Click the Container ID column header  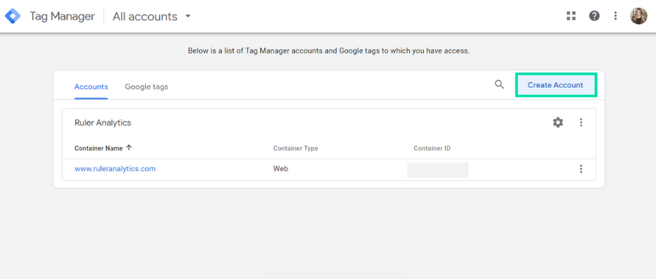point(432,149)
